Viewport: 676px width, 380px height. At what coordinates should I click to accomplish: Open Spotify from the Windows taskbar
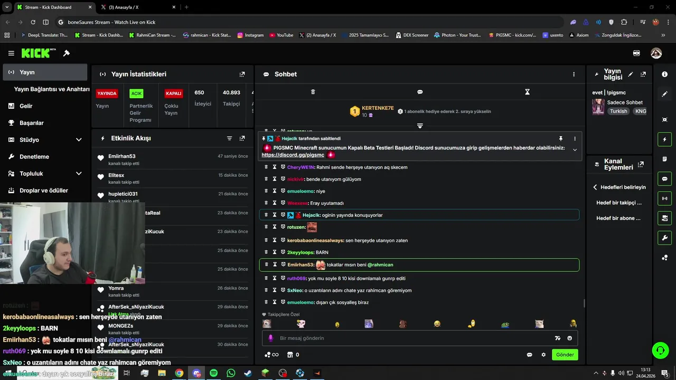(x=213, y=373)
